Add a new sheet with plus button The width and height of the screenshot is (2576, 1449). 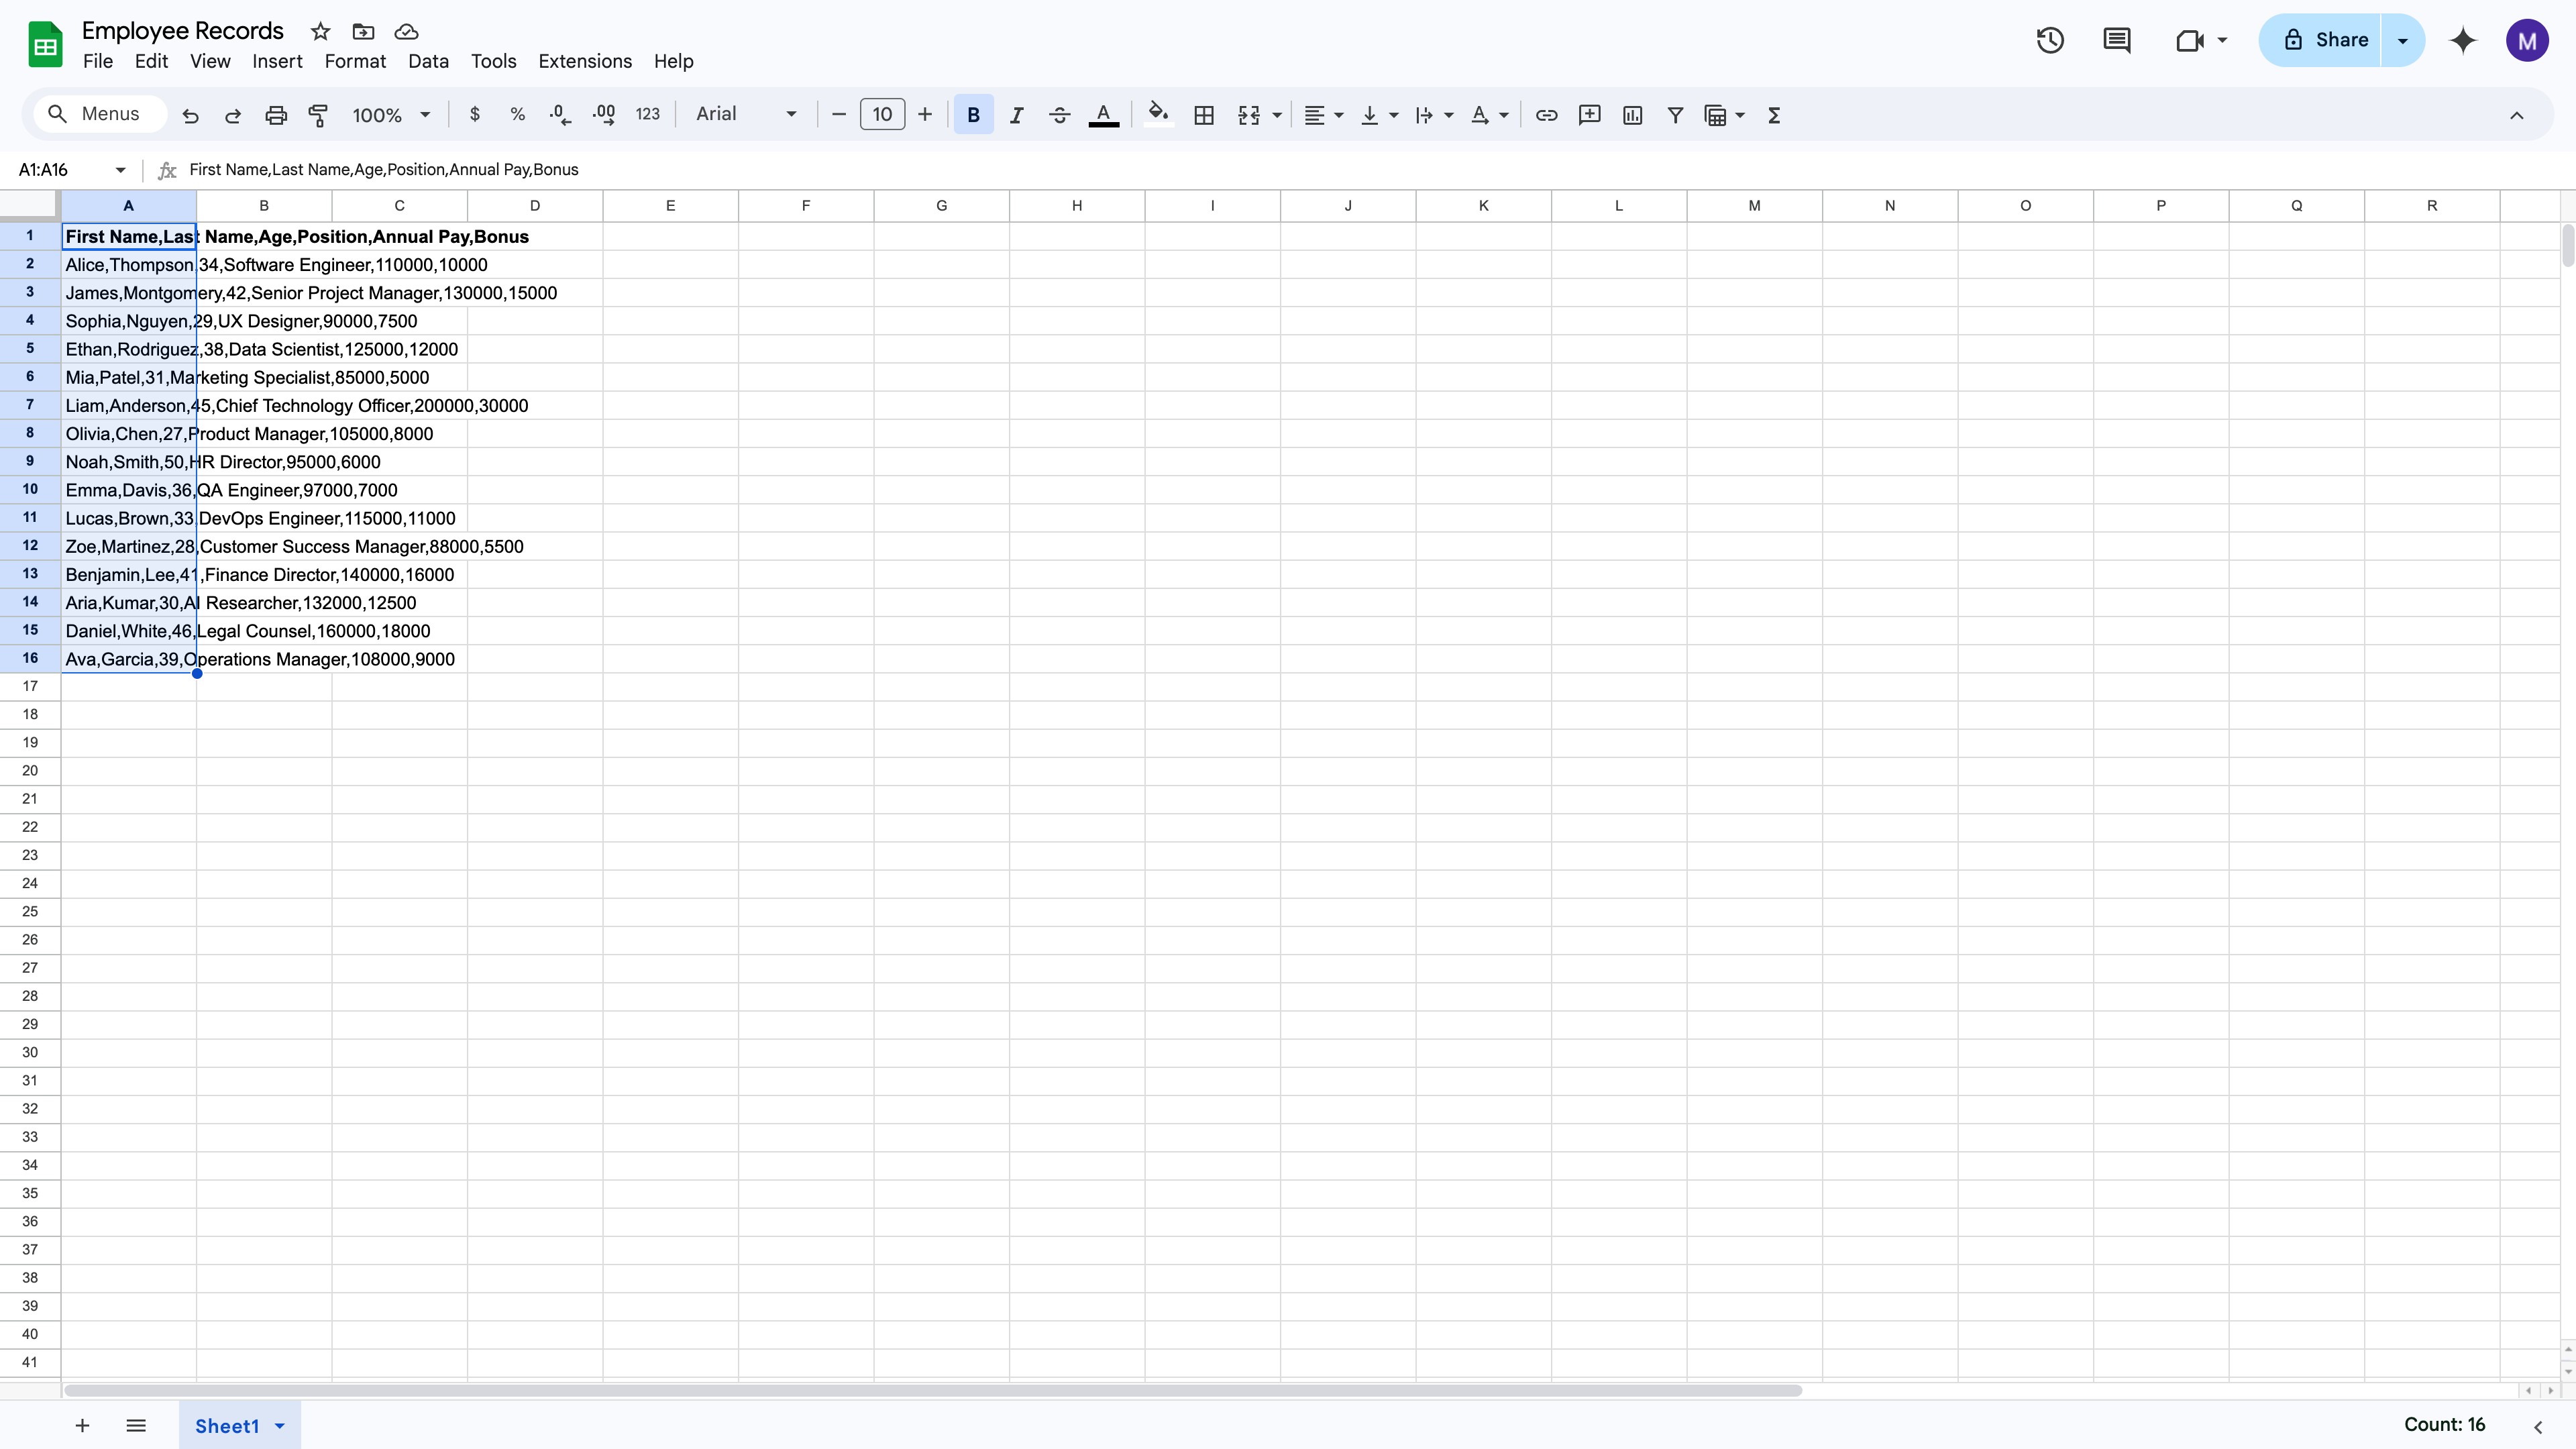pos(82,1425)
